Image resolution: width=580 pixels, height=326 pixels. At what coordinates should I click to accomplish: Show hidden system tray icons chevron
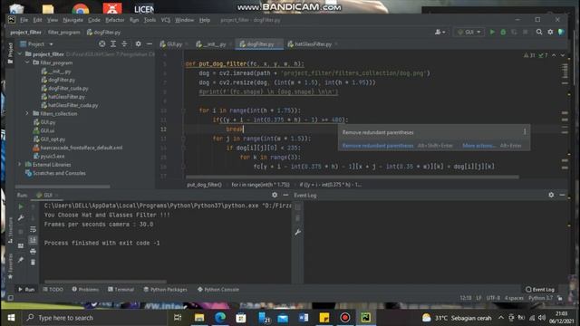pos(501,318)
